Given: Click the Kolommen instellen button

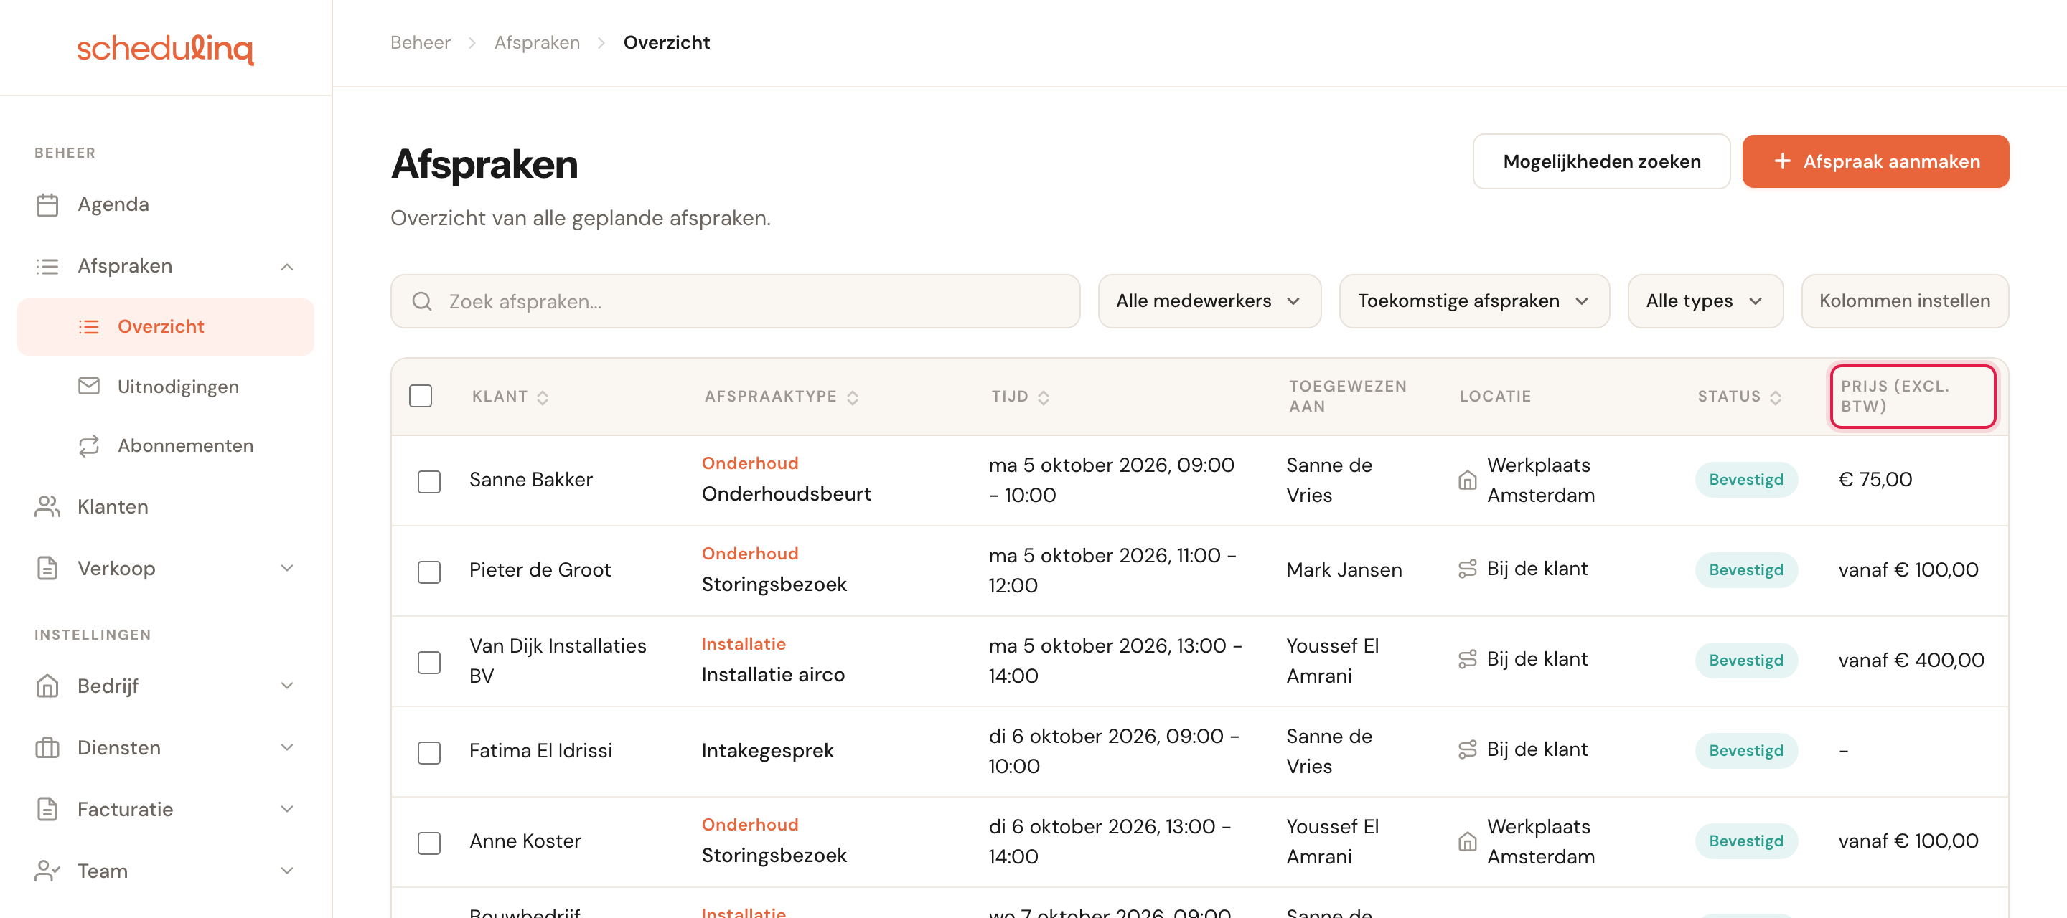Looking at the screenshot, I should (1904, 301).
